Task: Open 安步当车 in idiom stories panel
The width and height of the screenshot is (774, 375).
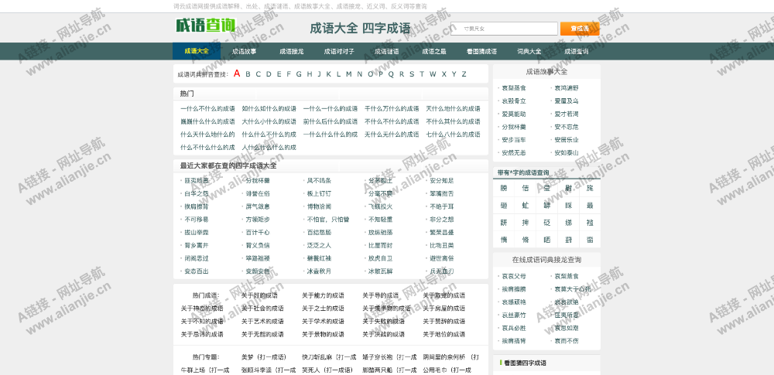Action: pos(514,140)
